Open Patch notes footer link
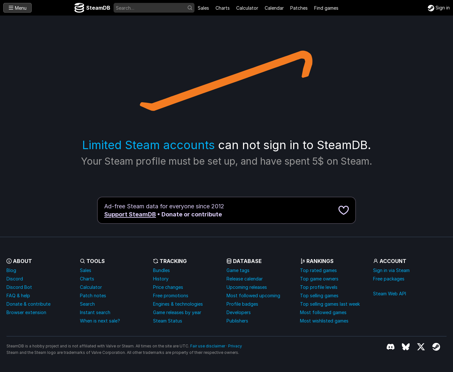The height and width of the screenshot is (372, 453). point(93,296)
